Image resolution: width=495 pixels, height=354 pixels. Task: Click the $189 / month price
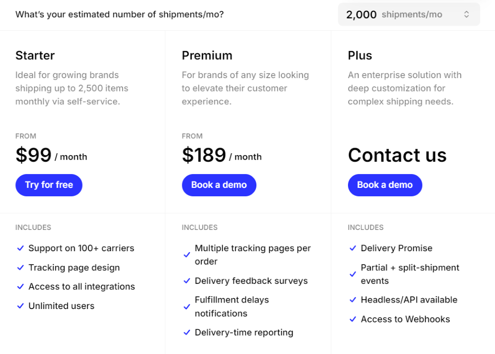pyautogui.click(x=221, y=156)
